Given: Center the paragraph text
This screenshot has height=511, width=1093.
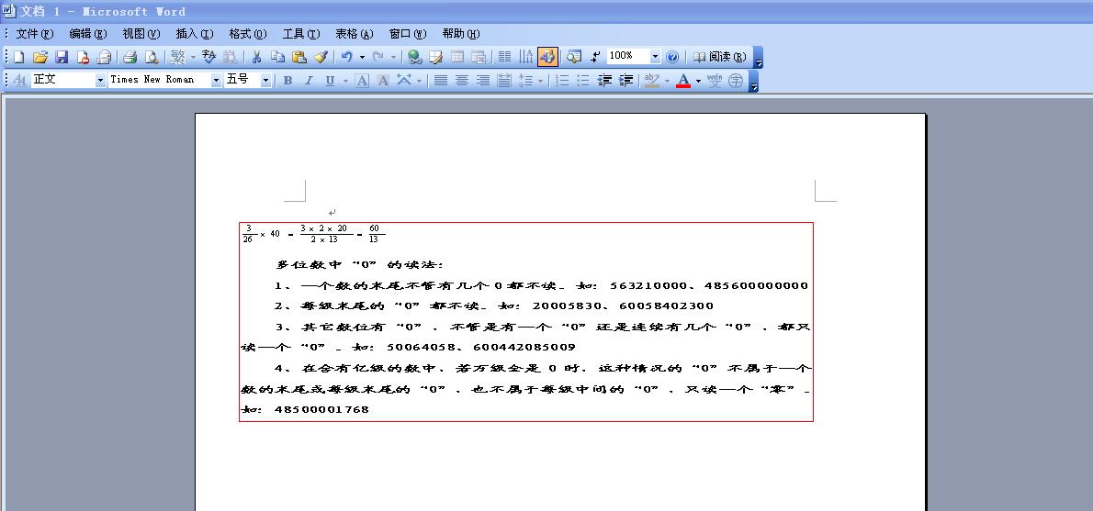Looking at the screenshot, I should (461, 80).
